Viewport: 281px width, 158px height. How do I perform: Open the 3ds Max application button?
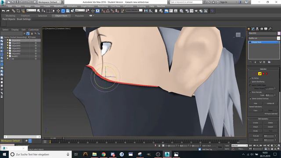[3, 2]
